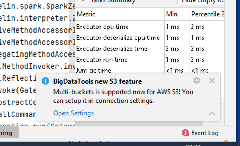Select the Jvm gc time row
The height and width of the screenshot is (146, 240).
click(93, 71)
